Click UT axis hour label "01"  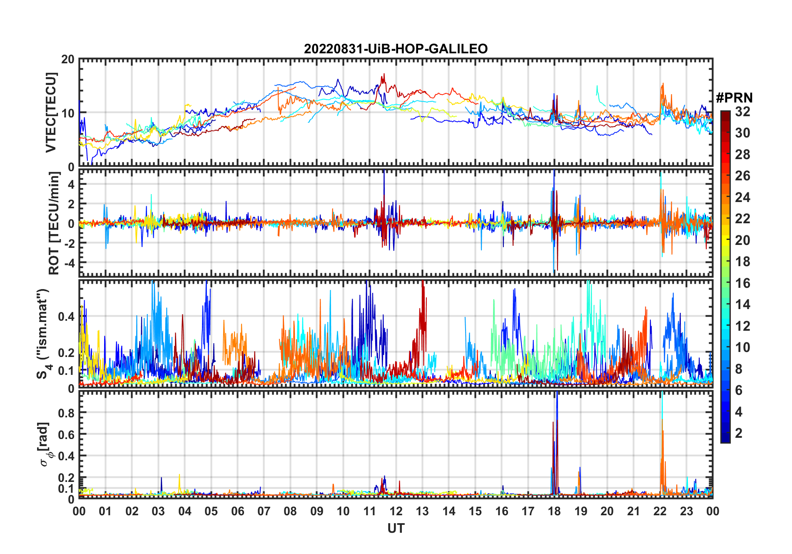pos(106,512)
